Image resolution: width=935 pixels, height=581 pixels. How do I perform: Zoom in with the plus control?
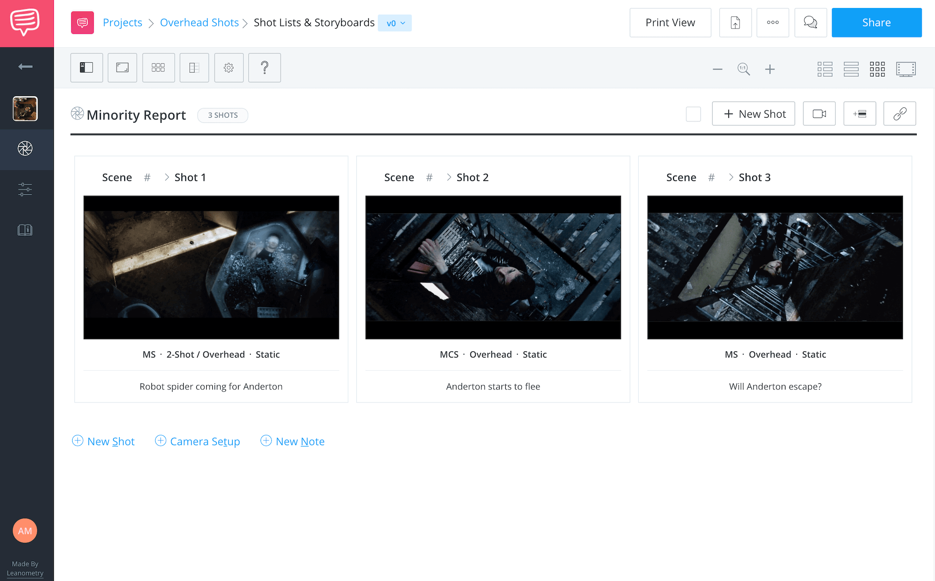(770, 69)
